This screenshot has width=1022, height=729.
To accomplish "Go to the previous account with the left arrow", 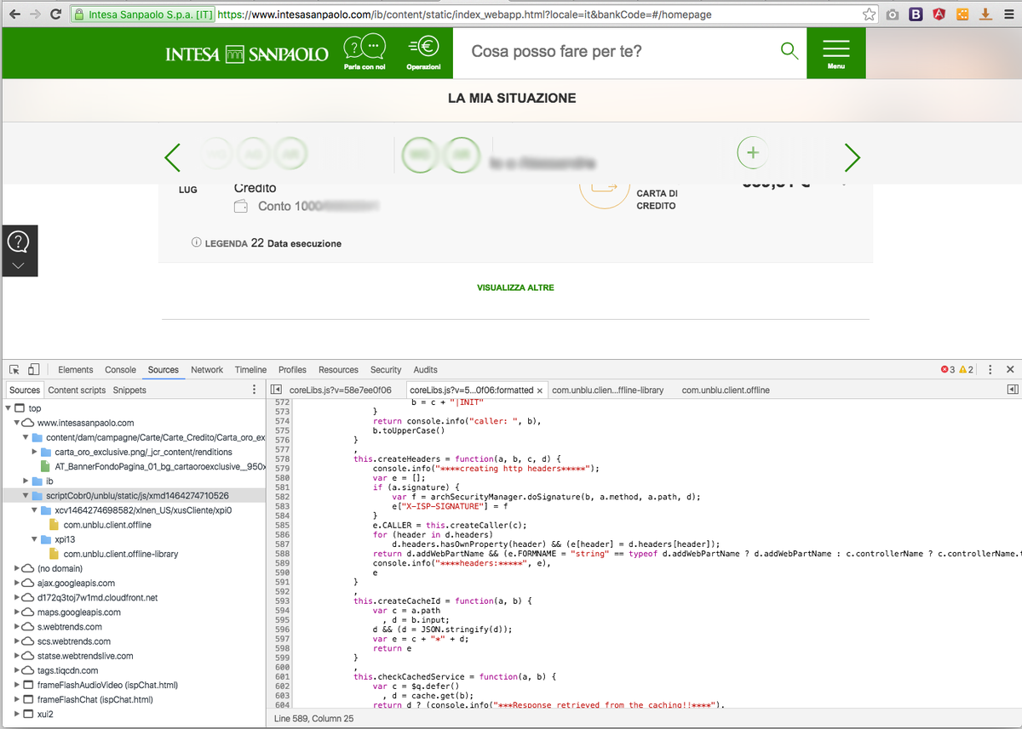I will click(172, 157).
